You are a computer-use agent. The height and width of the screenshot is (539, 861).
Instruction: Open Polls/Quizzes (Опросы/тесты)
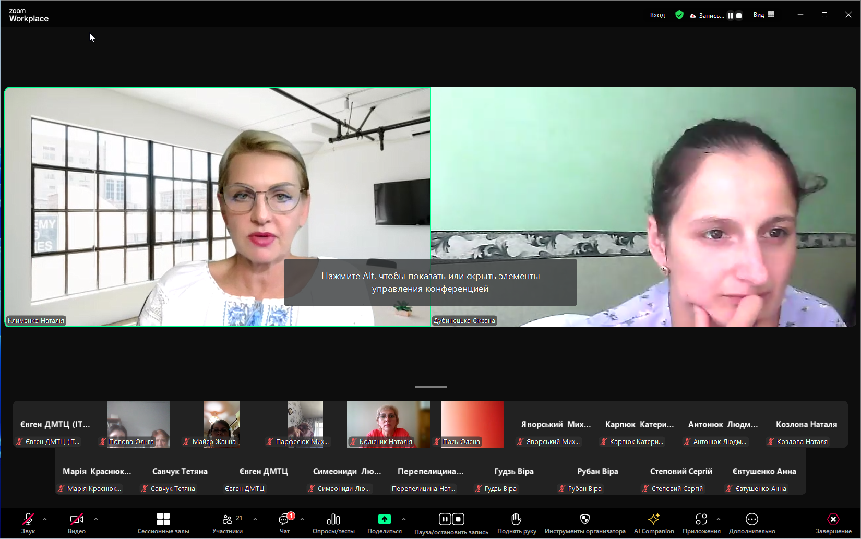[333, 519]
